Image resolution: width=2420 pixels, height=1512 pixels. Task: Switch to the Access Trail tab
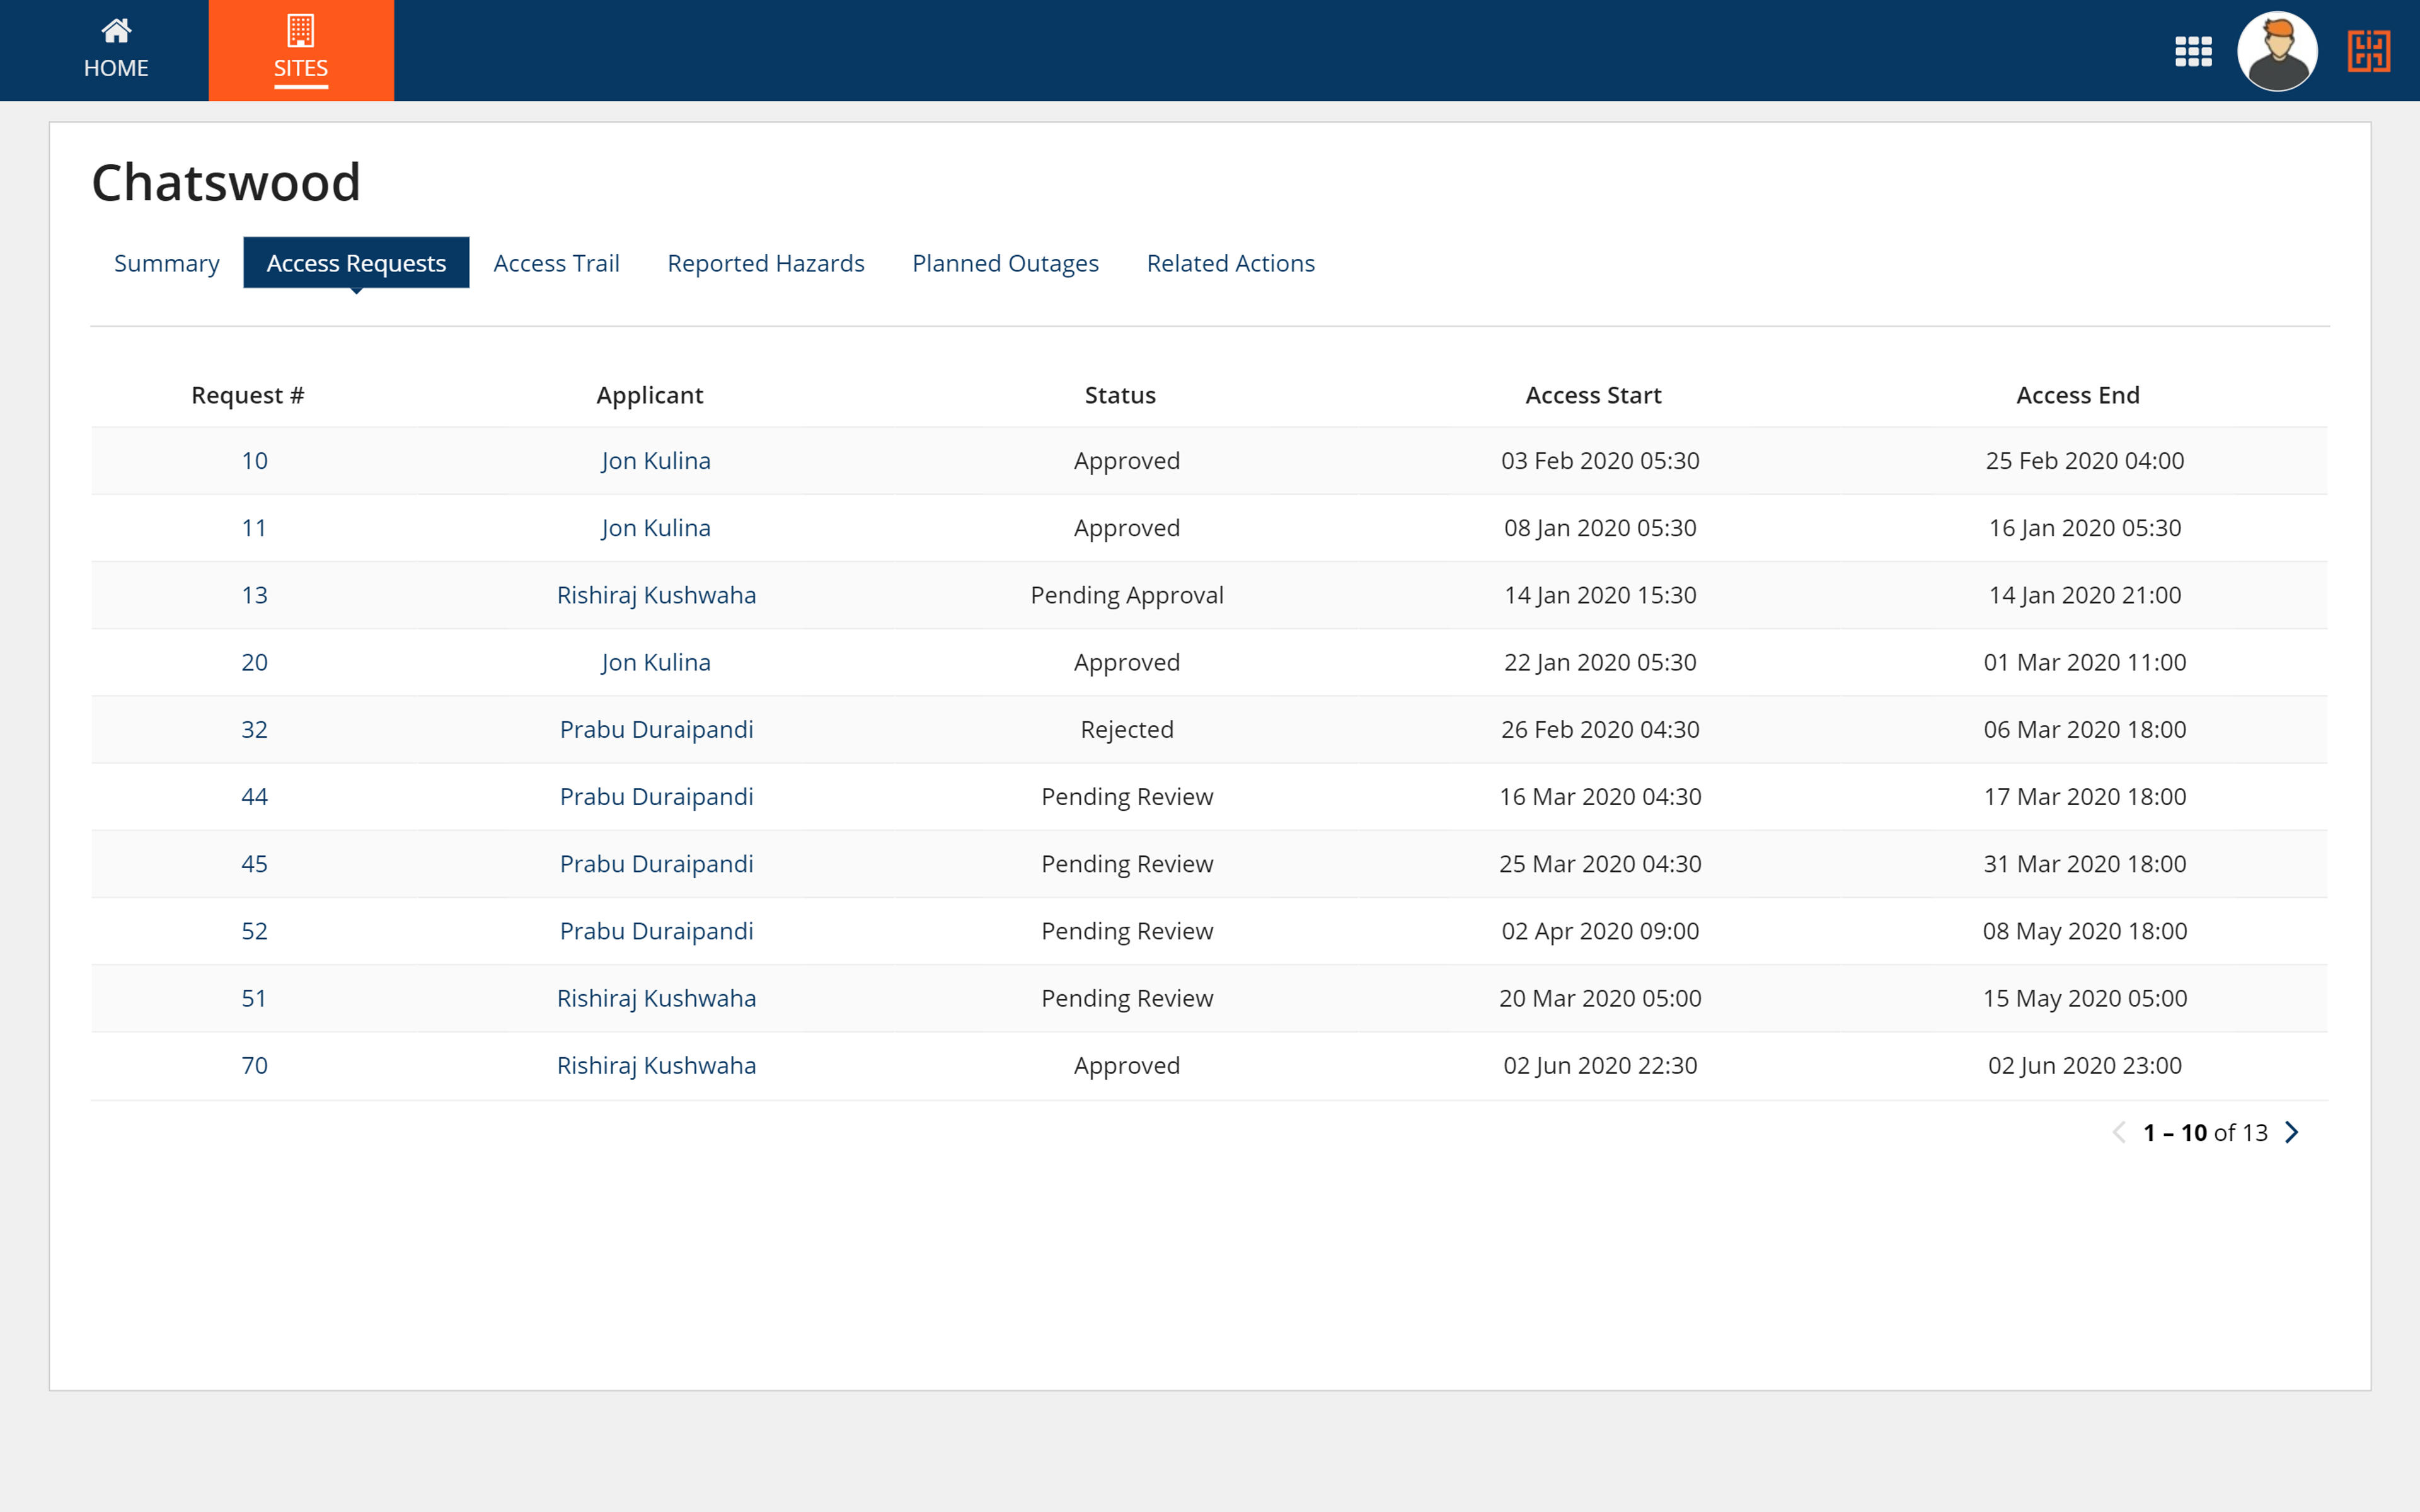(x=557, y=263)
